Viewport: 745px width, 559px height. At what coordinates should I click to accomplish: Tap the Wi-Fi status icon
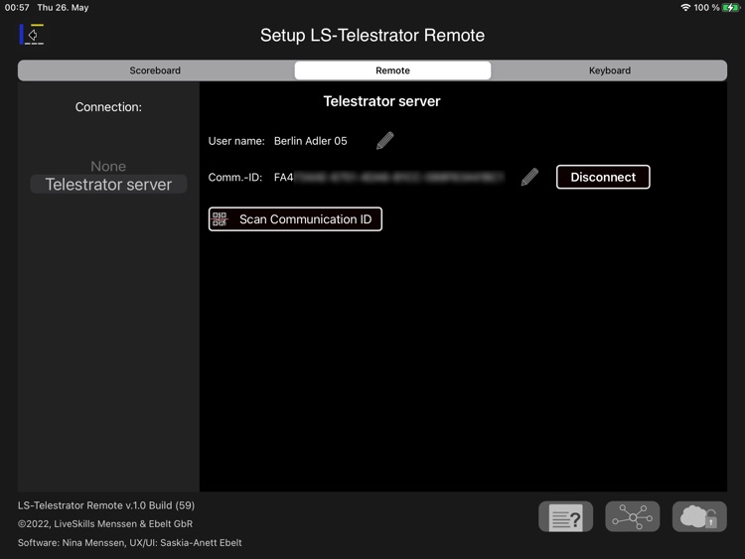[x=685, y=8]
